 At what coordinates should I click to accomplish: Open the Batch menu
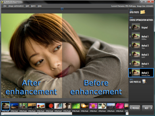33,6
